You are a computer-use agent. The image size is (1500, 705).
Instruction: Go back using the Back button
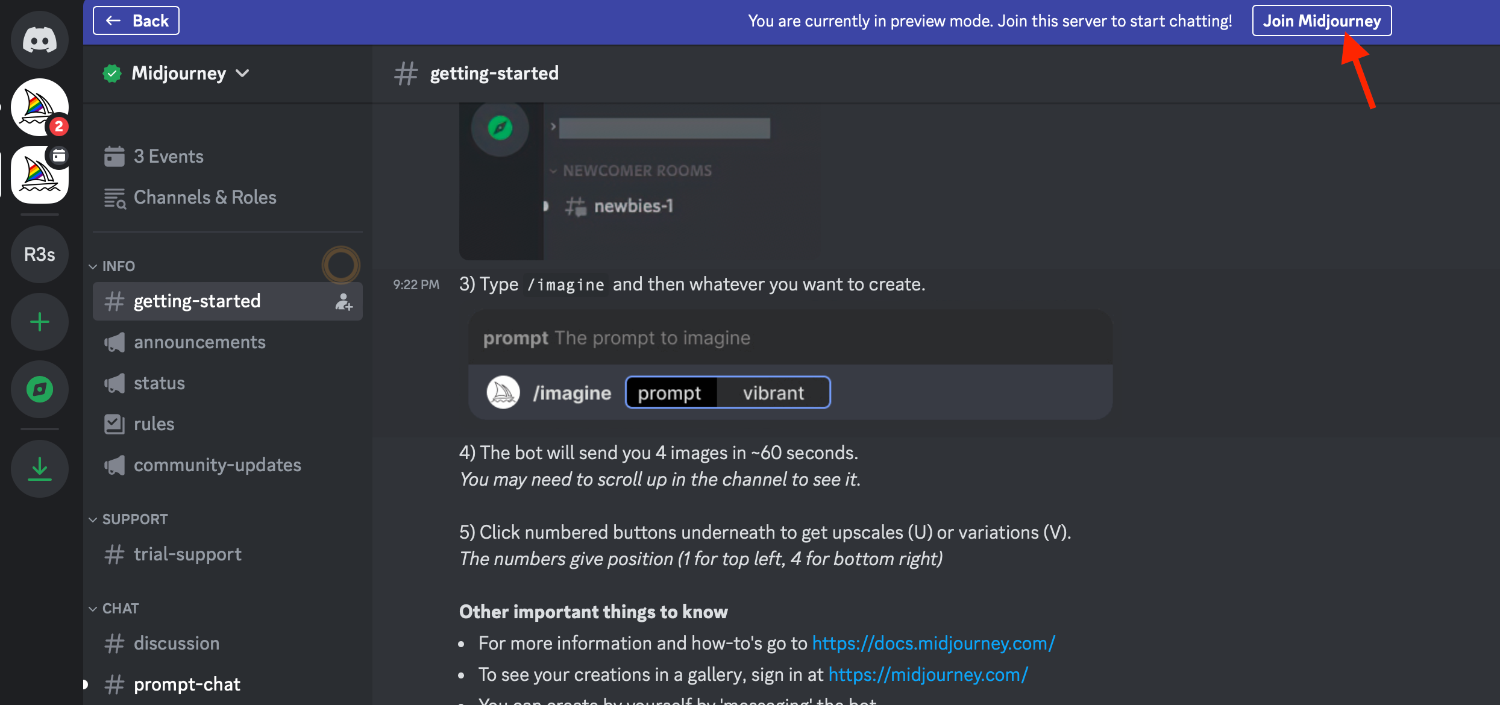point(136,21)
